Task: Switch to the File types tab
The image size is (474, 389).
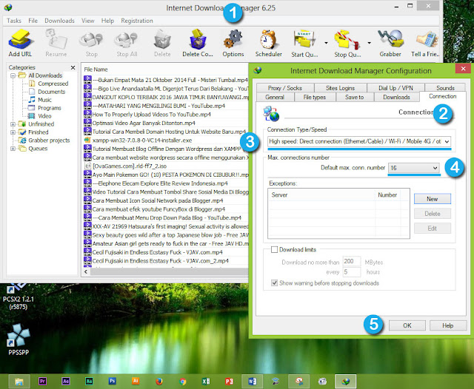Action: click(x=314, y=97)
